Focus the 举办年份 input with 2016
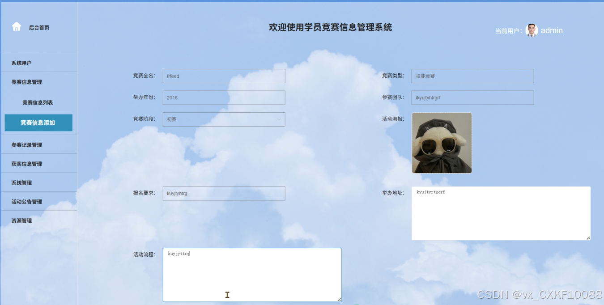604x305 pixels. (x=224, y=97)
